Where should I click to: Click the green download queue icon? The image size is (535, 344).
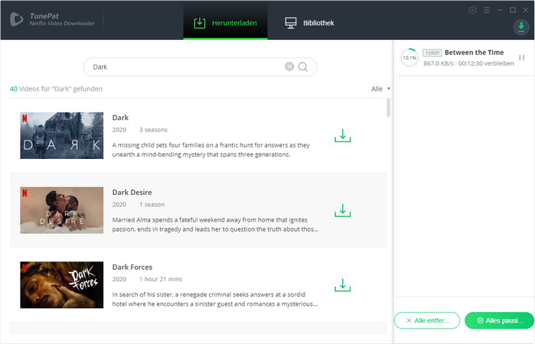pos(521,27)
